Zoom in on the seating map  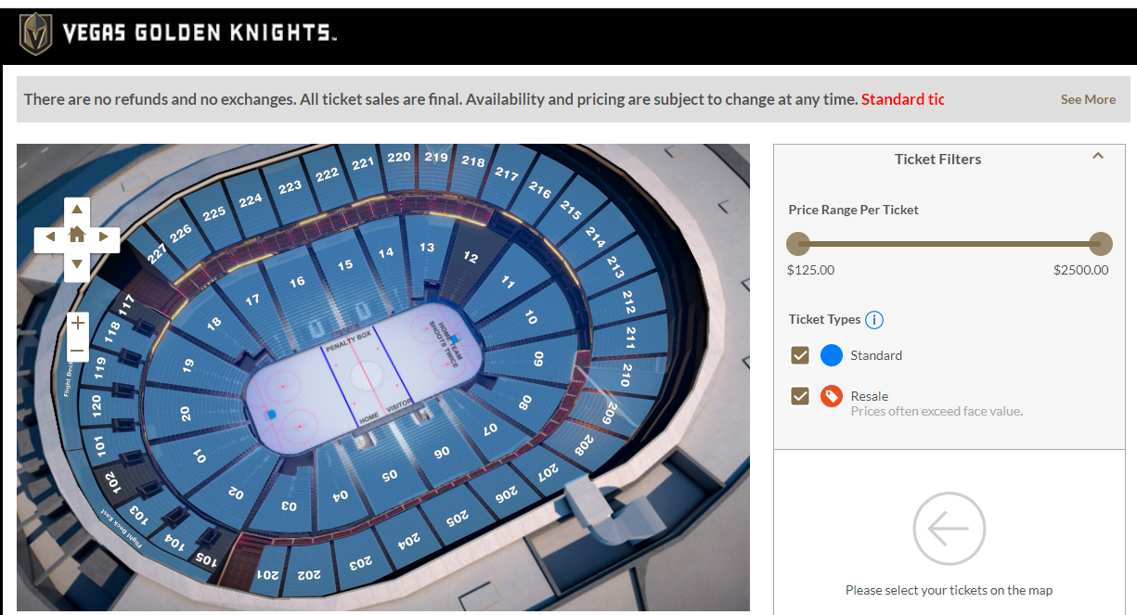77,324
